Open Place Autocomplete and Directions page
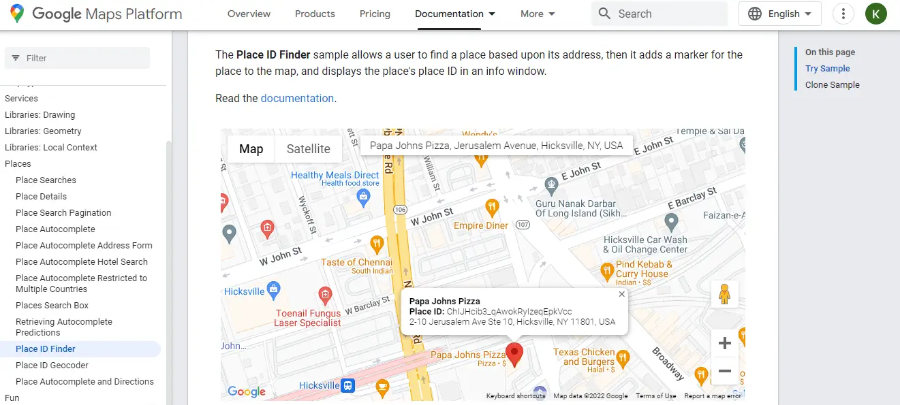Image resolution: width=900 pixels, height=405 pixels. (84, 382)
